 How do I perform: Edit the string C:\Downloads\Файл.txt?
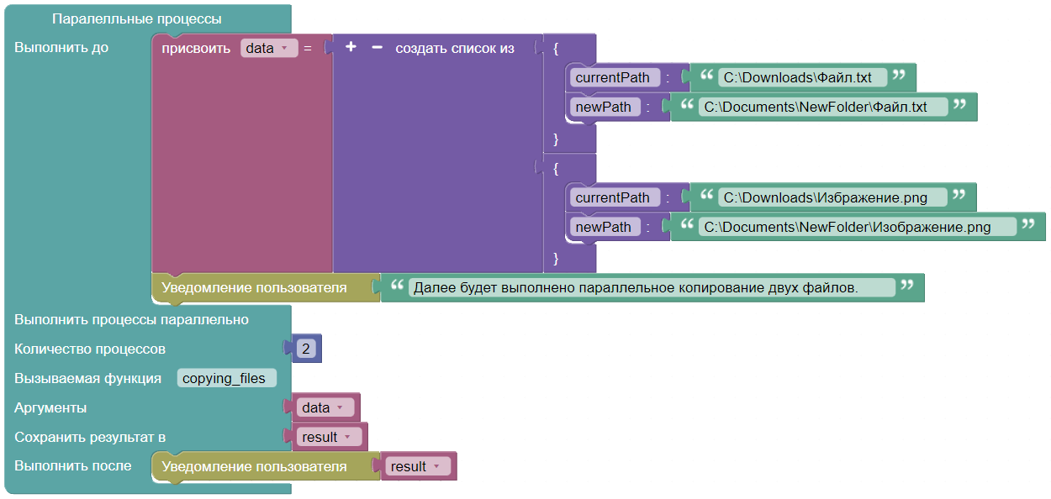pos(804,77)
